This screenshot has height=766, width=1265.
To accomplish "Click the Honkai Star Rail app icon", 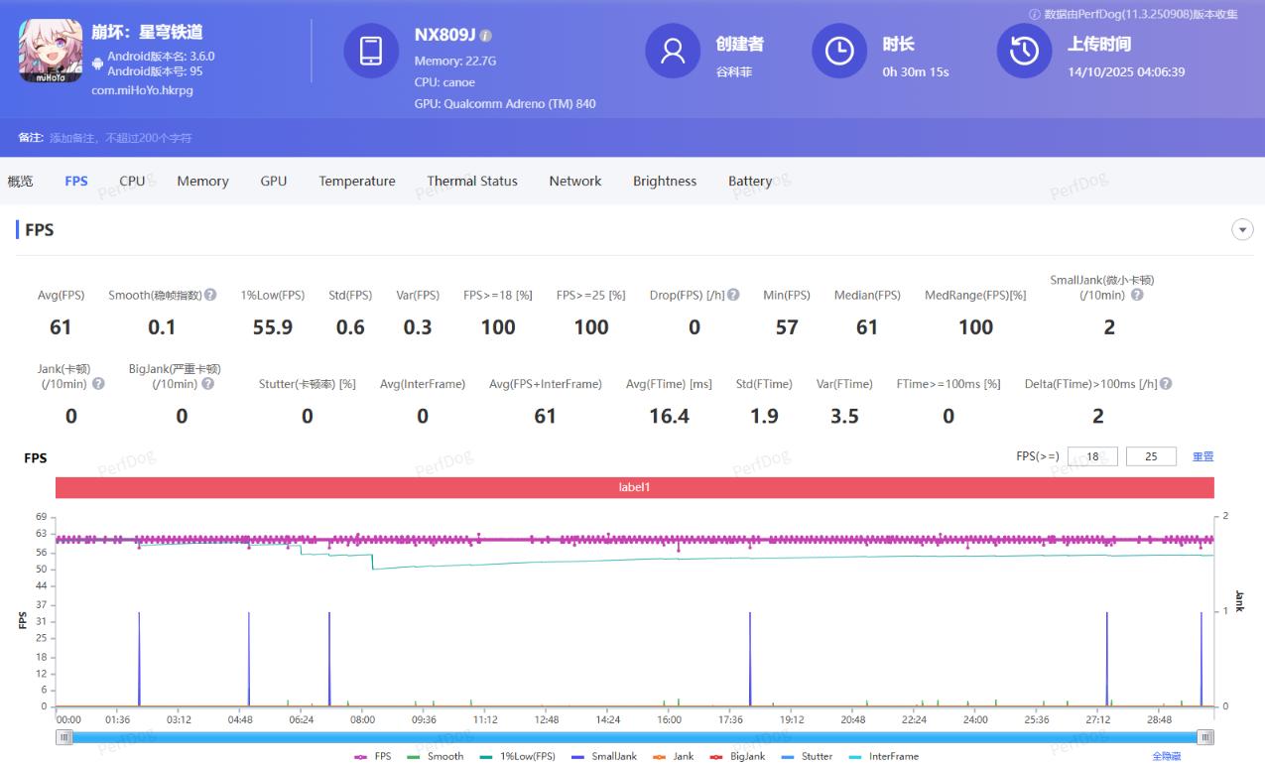I will (51, 51).
